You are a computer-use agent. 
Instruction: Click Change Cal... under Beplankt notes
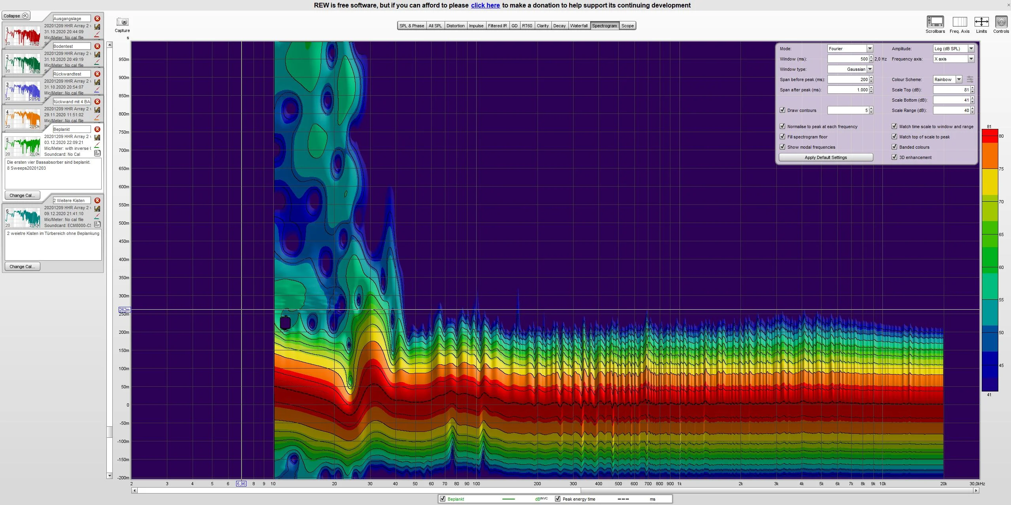pyautogui.click(x=22, y=195)
